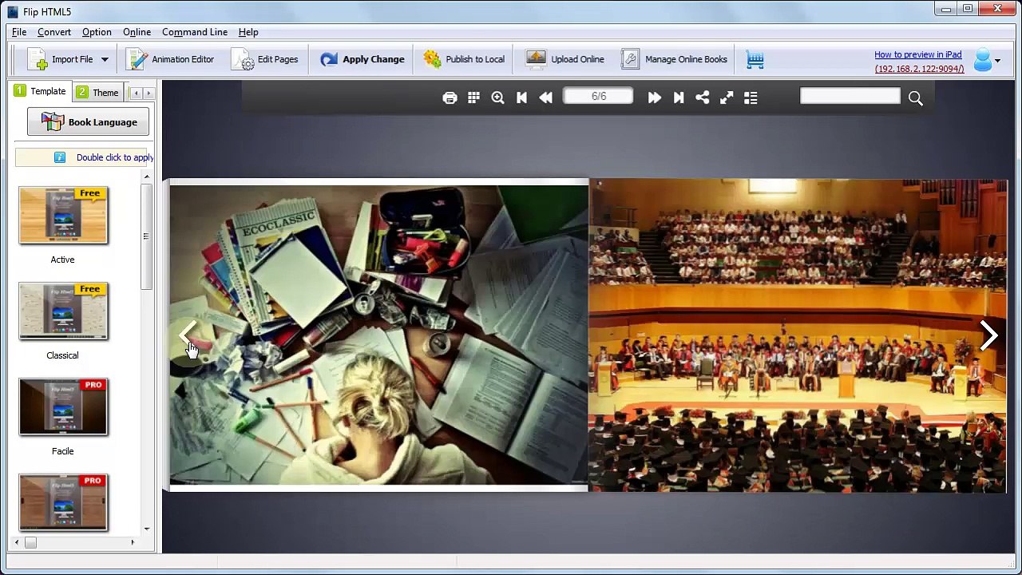Image resolution: width=1022 pixels, height=575 pixels.
Task: Open the thumbnails grid view
Action: point(473,97)
